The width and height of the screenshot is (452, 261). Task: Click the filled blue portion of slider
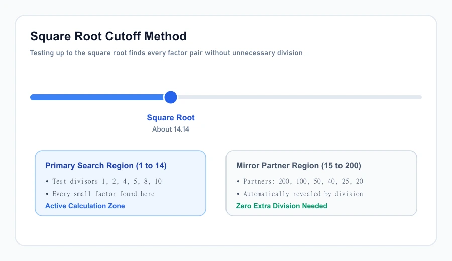(x=97, y=97)
